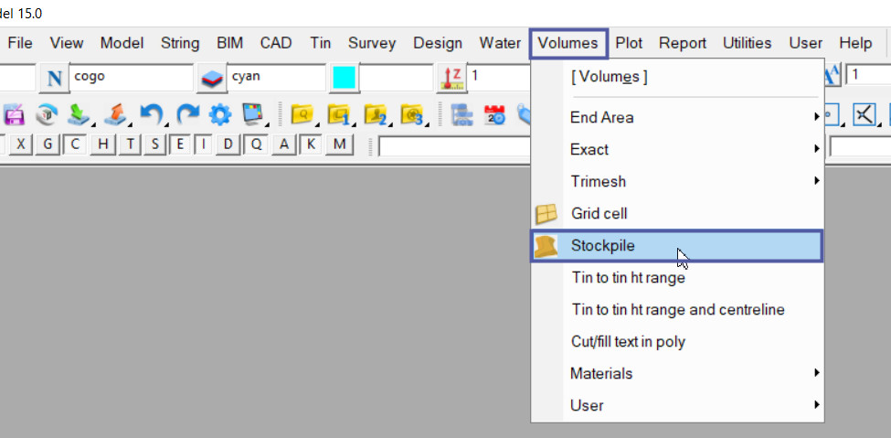Screen dimensions: 891x438
Task: Click the green down-arrow import icon
Action: [79, 115]
